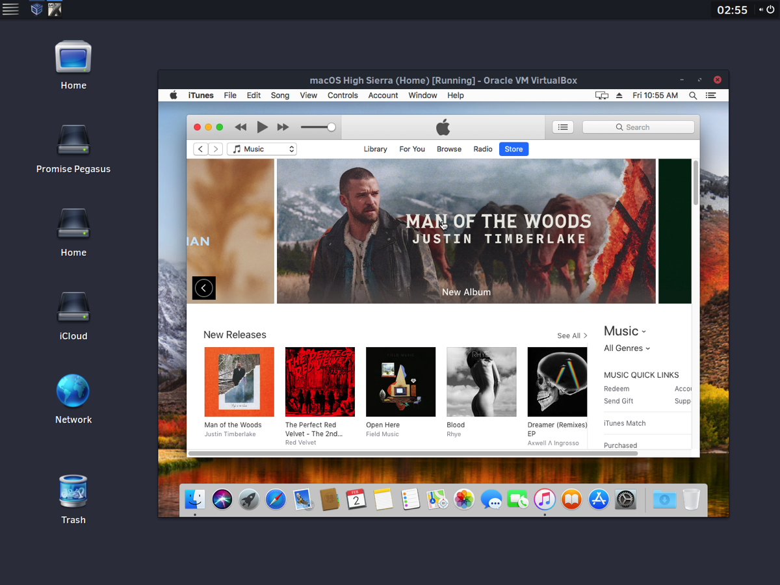The height and width of the screenshot is (585, 780).
Task: Expand the Music category dropdown in sidebar
Action: [x=625, y=331]
